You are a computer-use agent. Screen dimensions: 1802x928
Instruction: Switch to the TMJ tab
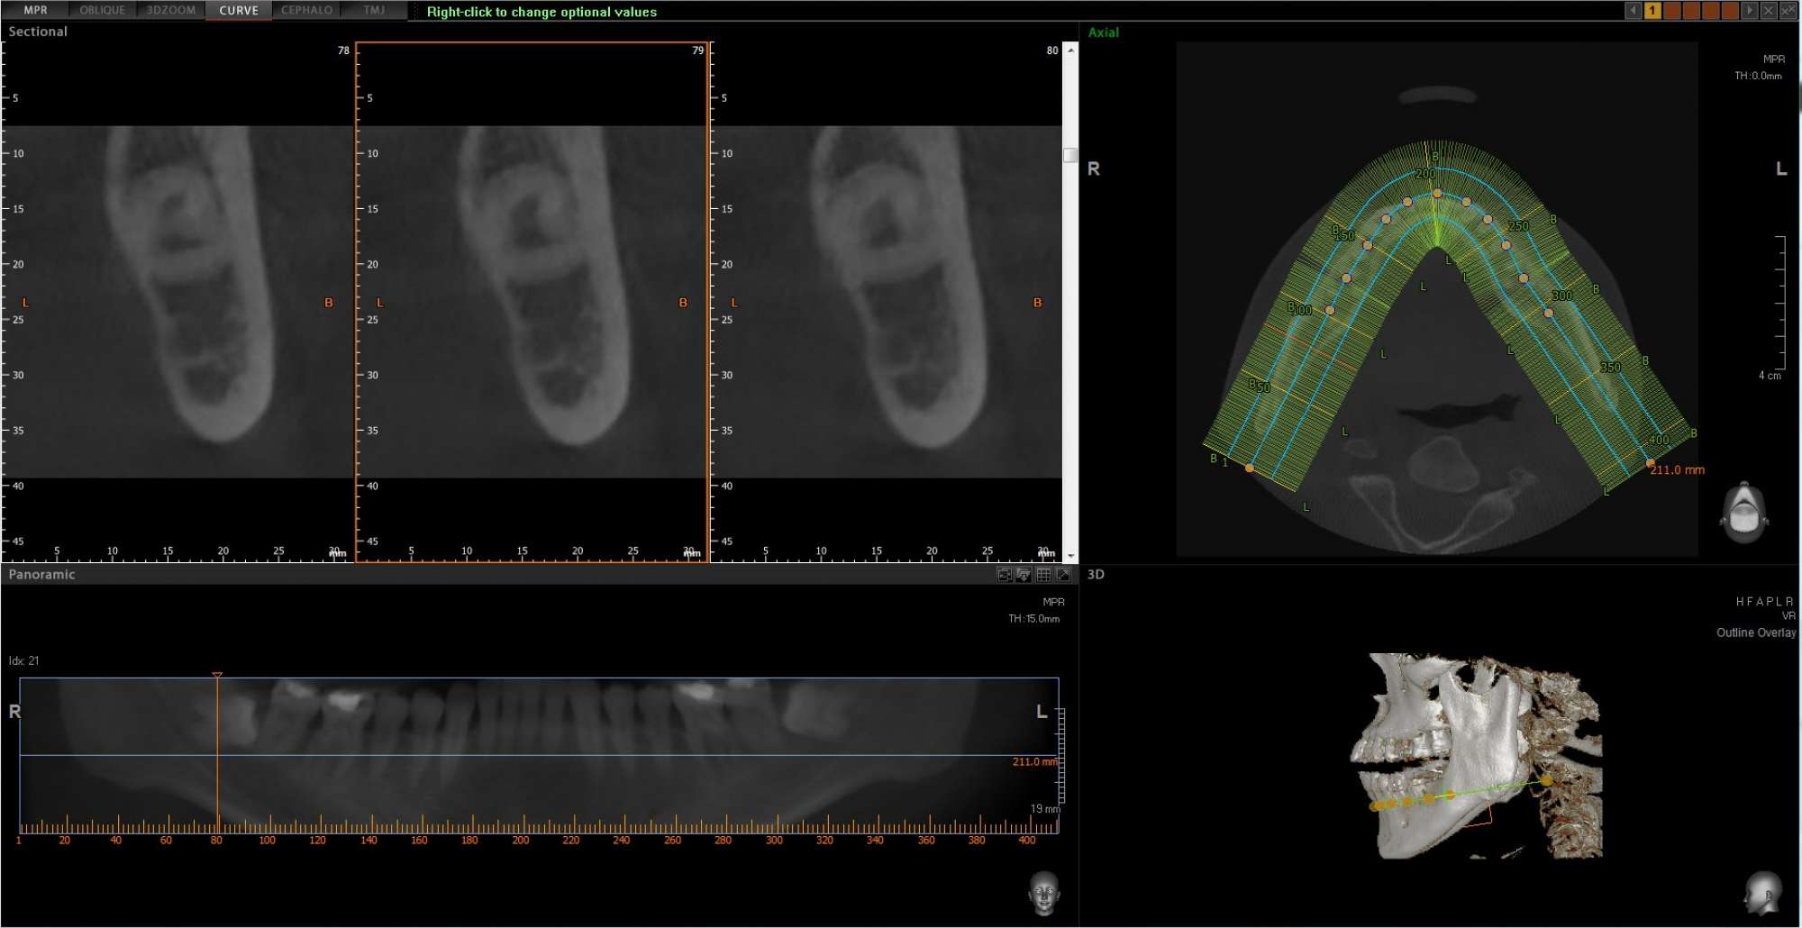click(374, 10)
